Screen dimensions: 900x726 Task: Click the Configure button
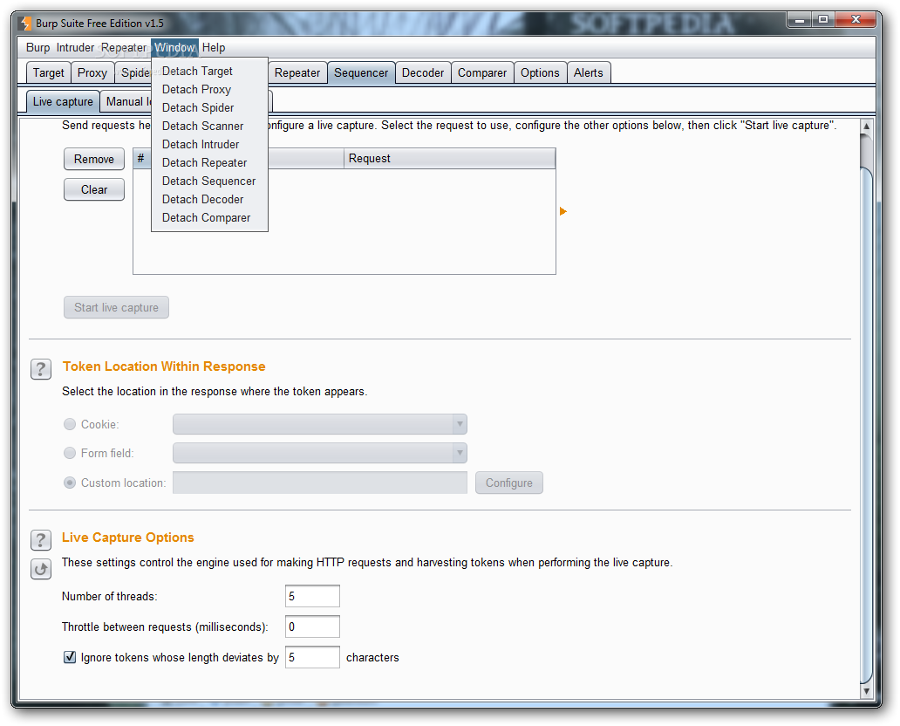click(509, 483)
